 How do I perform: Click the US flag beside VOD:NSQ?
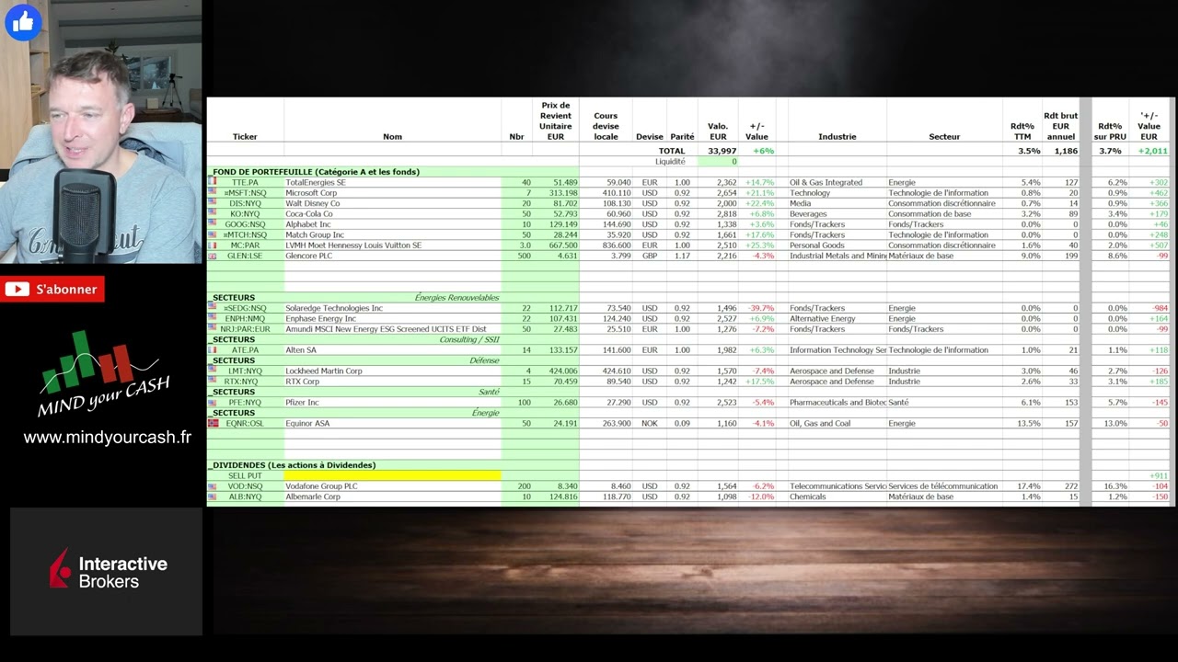tap(212, 485)
